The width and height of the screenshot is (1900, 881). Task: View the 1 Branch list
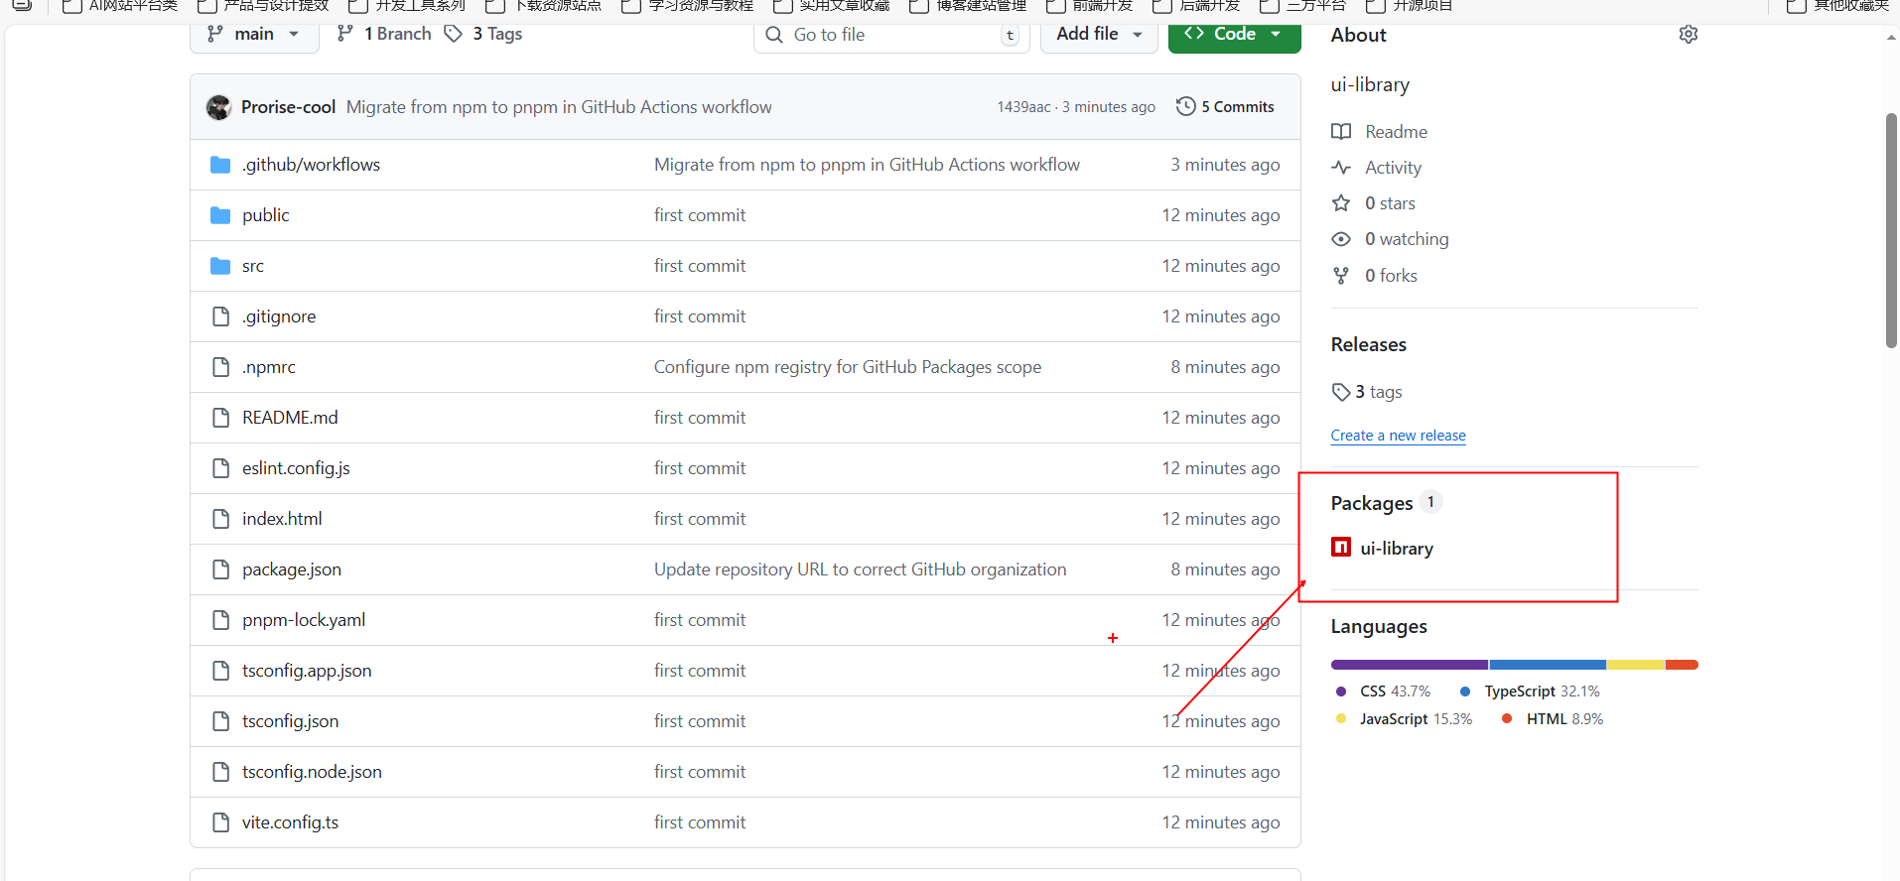(x=384, y=35)
